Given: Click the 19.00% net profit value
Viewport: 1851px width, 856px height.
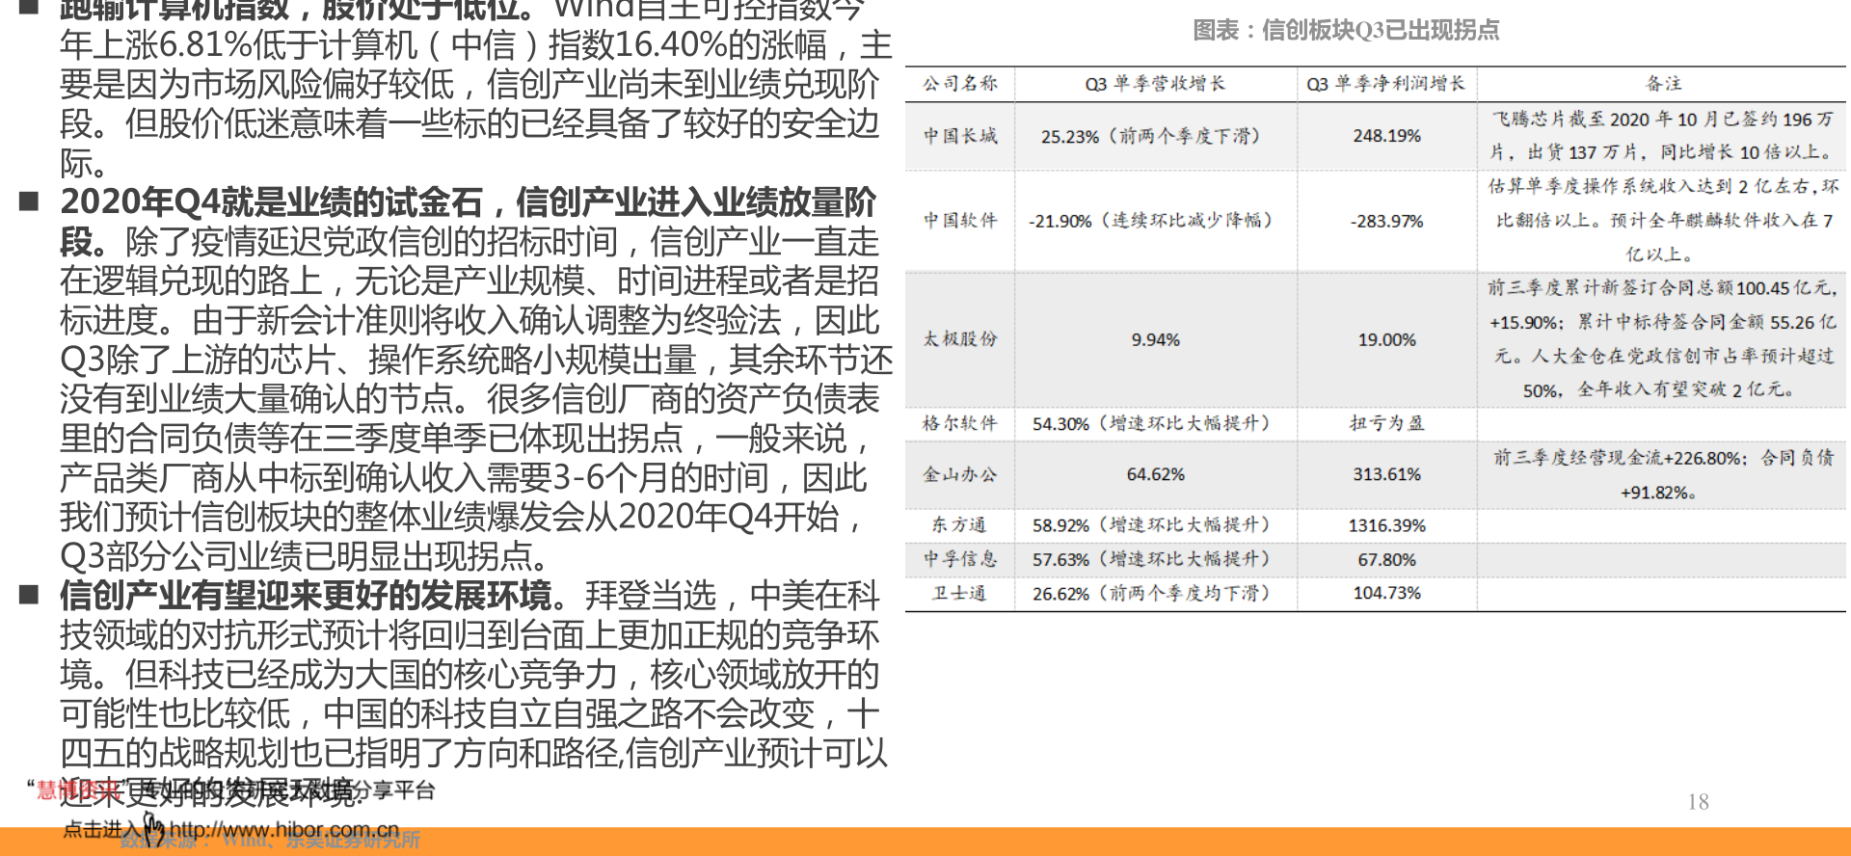Looking at the screenshot, I should 1386,339.
